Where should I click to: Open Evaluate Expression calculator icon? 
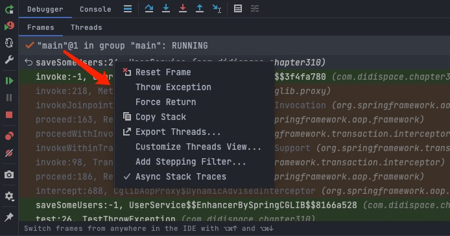click(238, 8)
